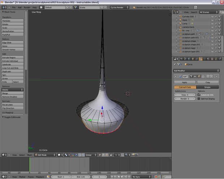Click the viewport shading sphere icon
This screenshot has height=179, width=224.
(59, 155)
